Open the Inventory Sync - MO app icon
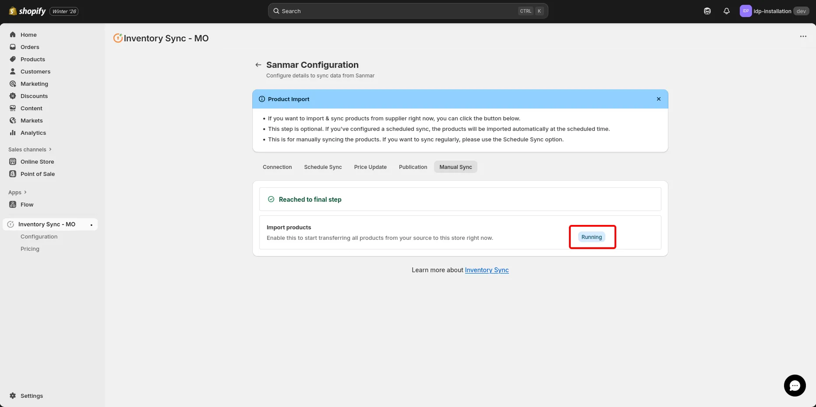The image size is (816, 407). coord(10,224)
